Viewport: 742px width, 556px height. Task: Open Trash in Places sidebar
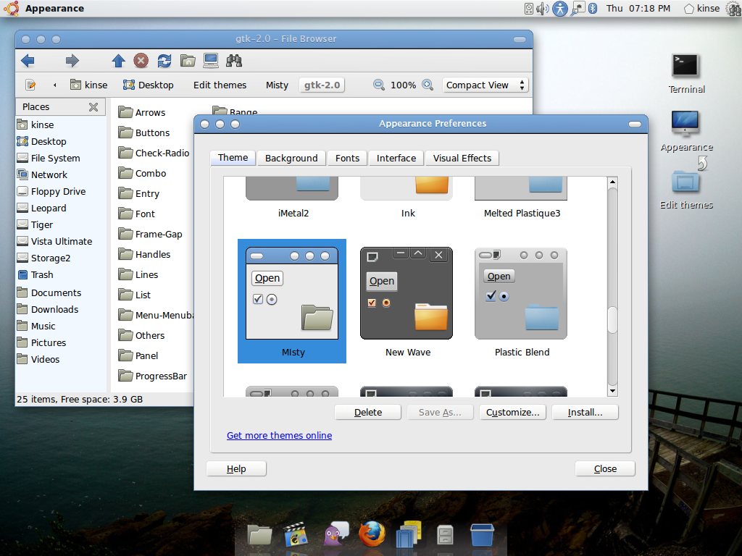36,274
